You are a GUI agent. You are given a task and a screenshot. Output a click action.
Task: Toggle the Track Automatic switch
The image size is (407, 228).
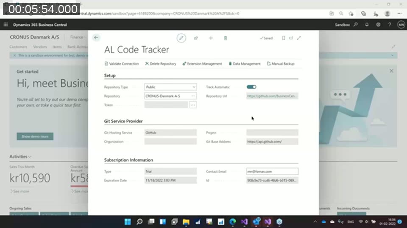[x=251, y=87]
